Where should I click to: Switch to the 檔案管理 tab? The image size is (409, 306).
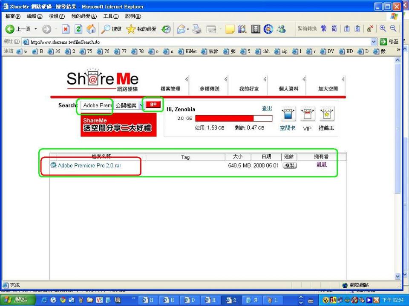point(170,88)
